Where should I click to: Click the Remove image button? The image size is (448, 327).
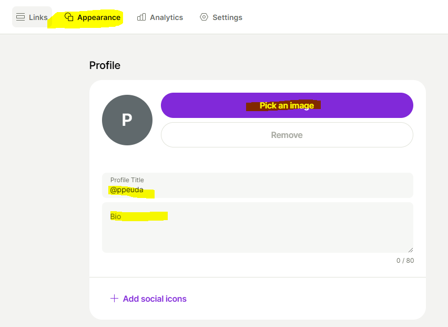(287, 135)
